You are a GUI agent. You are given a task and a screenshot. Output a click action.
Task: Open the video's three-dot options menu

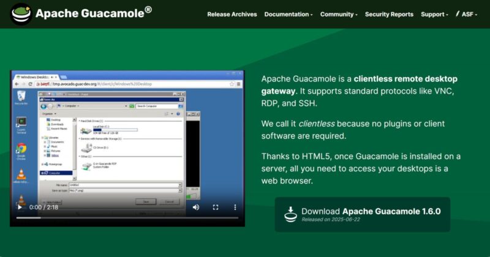click(x=235, y=207)
